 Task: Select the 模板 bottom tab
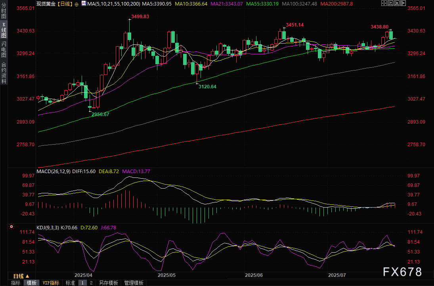(32, 283)
